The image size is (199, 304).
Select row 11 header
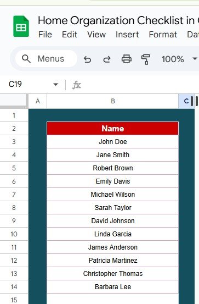point(14,247)
